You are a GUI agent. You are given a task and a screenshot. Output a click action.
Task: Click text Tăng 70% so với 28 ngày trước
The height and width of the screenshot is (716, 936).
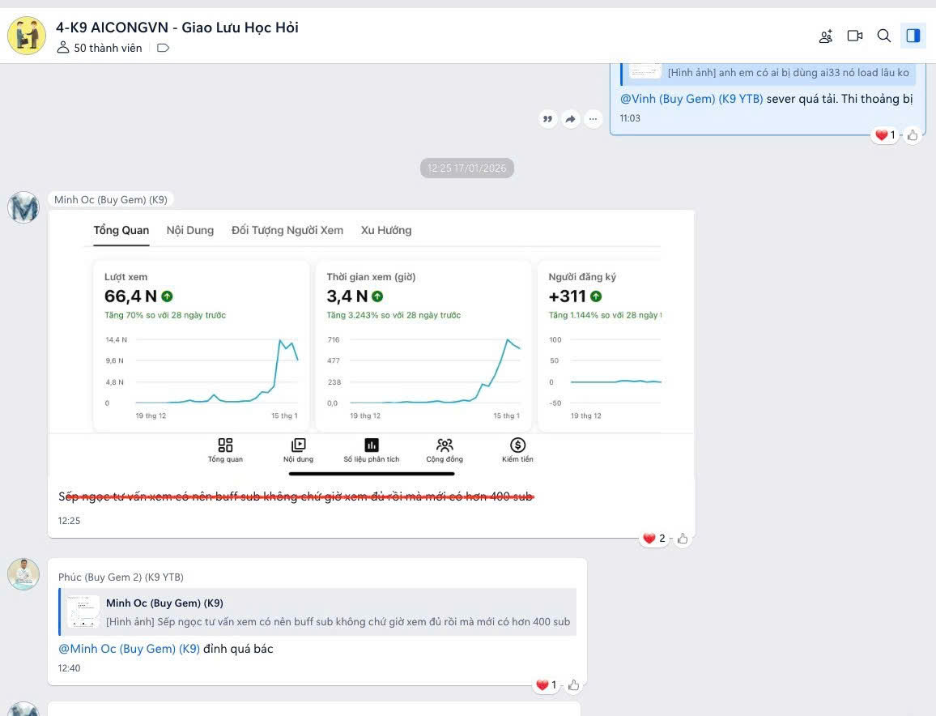165,315
